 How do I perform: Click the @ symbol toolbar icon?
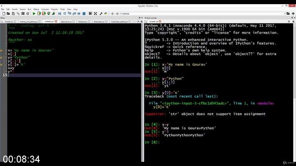[x=28, y=13]
